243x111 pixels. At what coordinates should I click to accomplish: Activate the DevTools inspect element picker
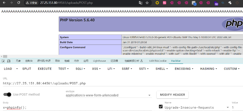tap(3, 61)
